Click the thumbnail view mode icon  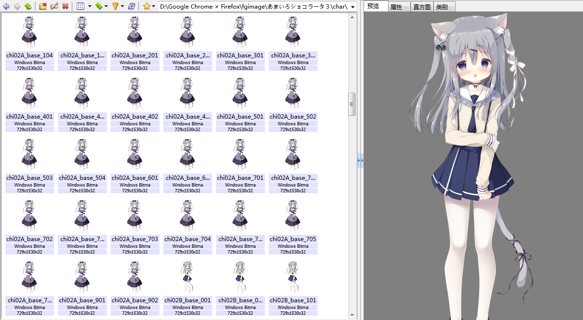[80, 6]
